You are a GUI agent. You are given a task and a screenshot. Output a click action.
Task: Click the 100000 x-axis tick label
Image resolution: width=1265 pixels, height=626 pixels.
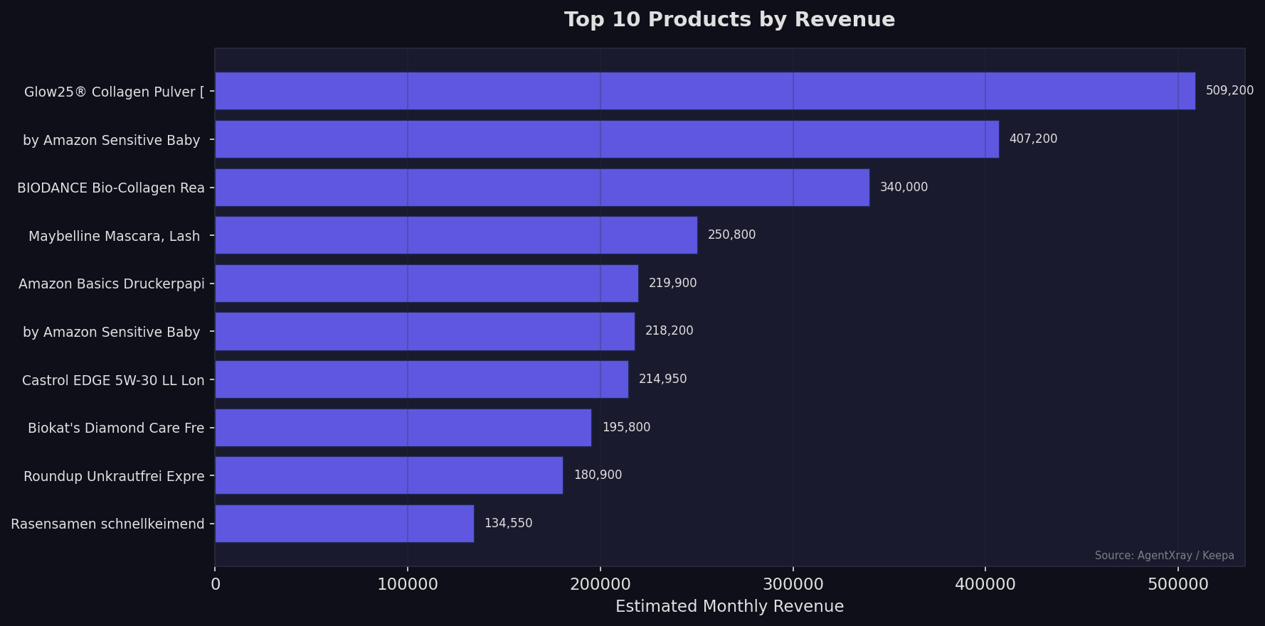point(408,585)
